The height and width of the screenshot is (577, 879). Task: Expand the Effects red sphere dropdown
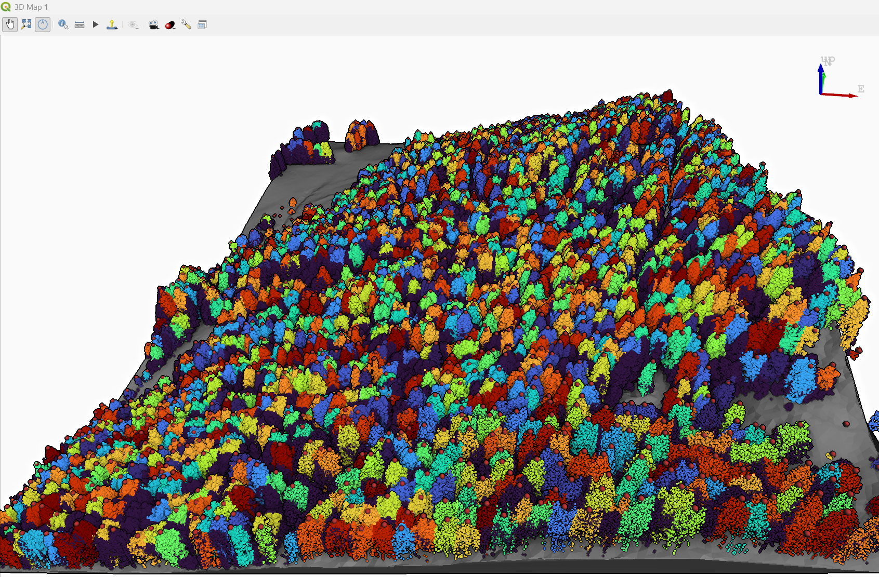pyautogui.click(x=170, y=24)
